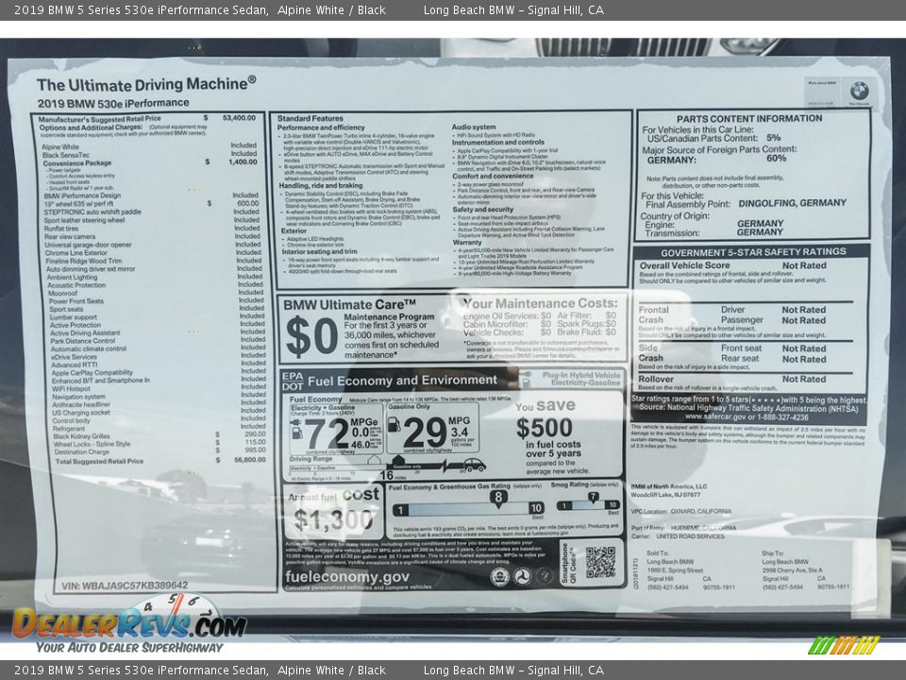The image size is (906, 680).
Task: Click the smartphone QR code
Action: click(600, 562)
